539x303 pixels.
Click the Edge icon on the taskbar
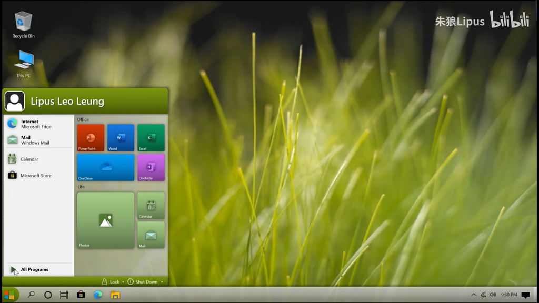[98, 295]
